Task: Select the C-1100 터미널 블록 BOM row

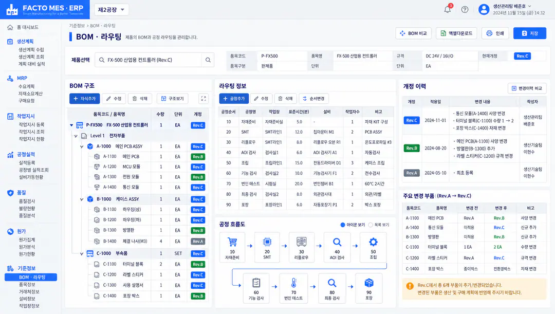Action: pos(138,264)
